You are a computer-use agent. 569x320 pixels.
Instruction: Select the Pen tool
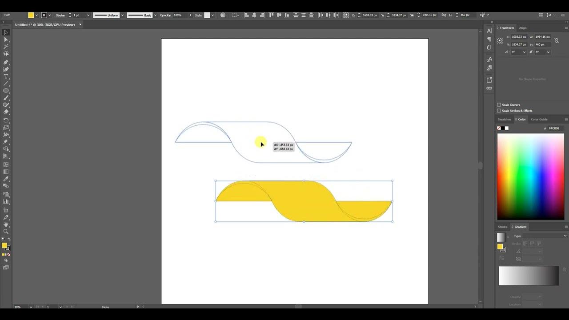(6, 61)
